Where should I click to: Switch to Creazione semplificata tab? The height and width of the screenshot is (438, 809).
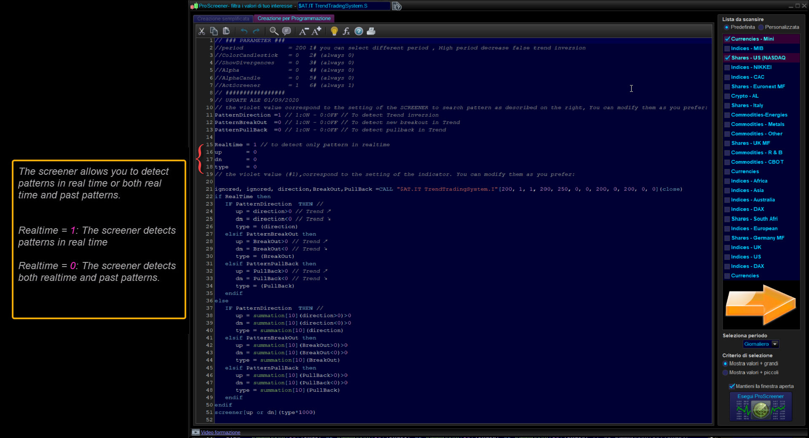[223, 19]
